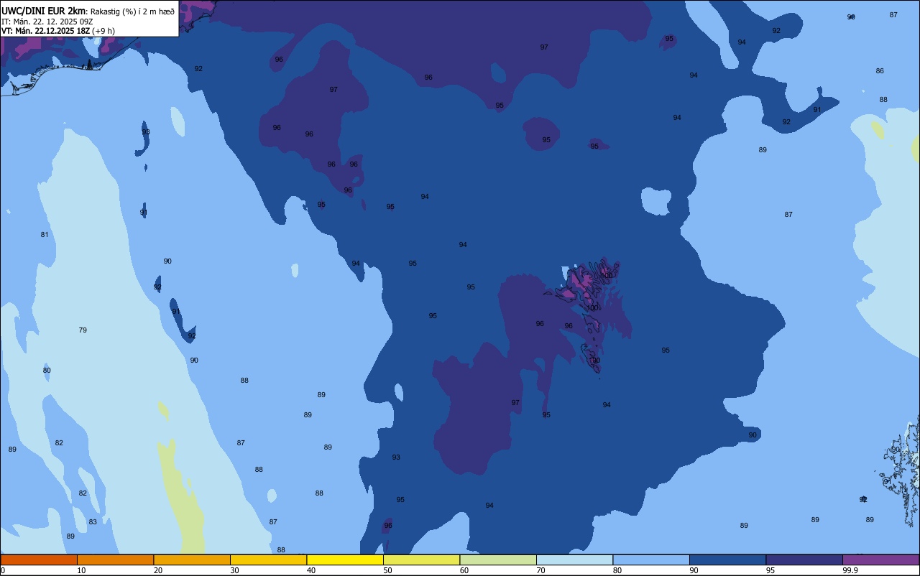
Task: Click the "IT: Mán. 22. 12. 2025 09Z" line
Action: click(47, 22)
